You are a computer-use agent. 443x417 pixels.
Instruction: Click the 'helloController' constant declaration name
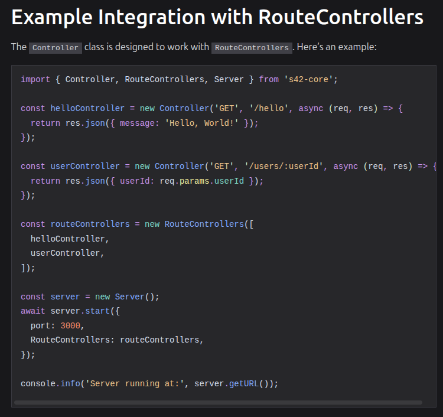(x=87, y=109)
